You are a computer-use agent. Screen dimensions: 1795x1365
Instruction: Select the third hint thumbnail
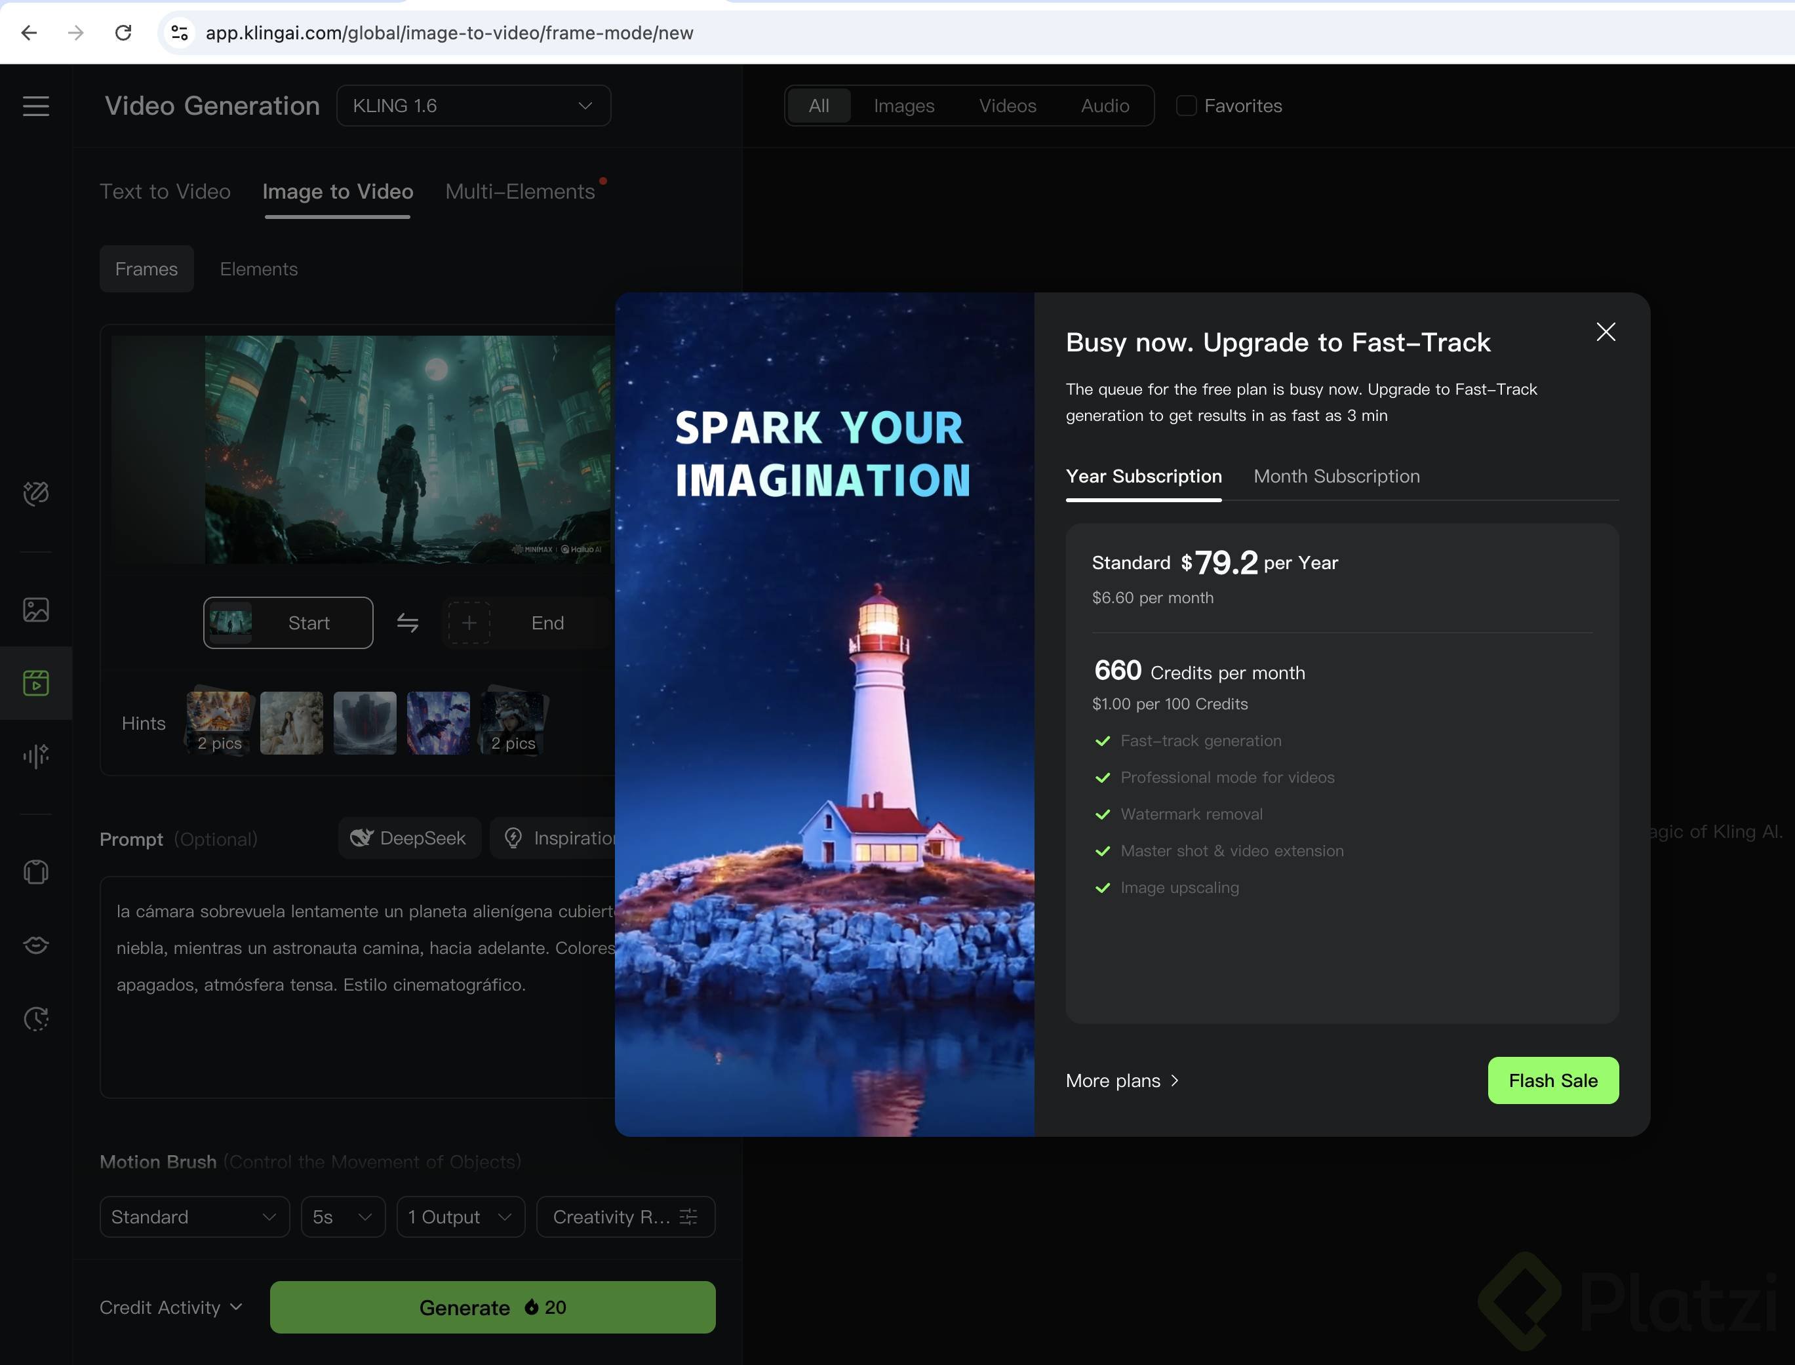pos(365,723)
